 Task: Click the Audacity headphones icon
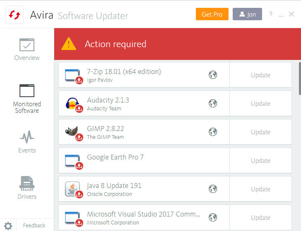coord(74,105)
